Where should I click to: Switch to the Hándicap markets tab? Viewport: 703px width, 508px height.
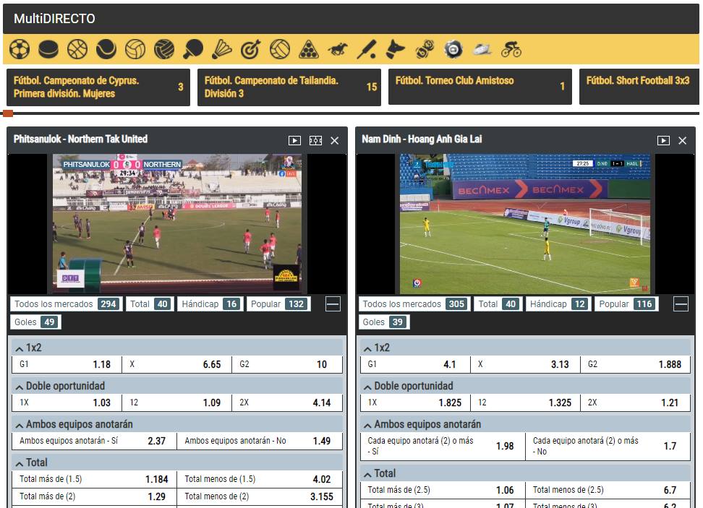(x=208, y=303)
